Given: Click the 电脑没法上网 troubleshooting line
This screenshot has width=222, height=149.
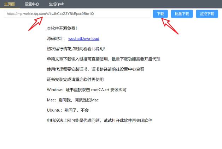Looking at the screenshot, I should pyautogui.click(x=99, y=120).
